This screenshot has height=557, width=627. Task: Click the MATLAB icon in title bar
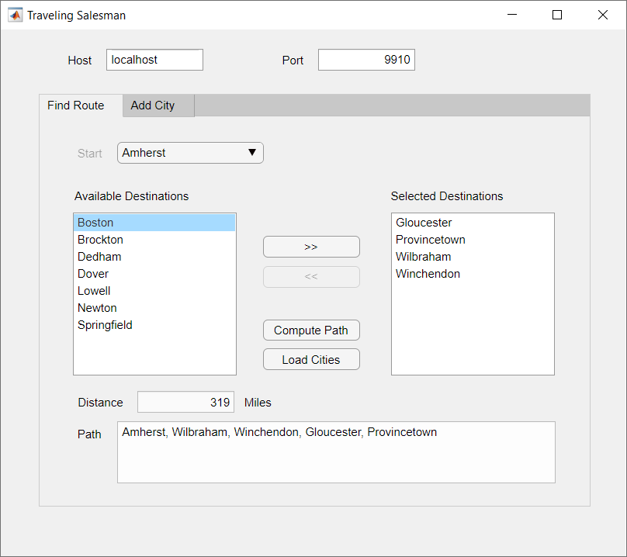(16, 15)
